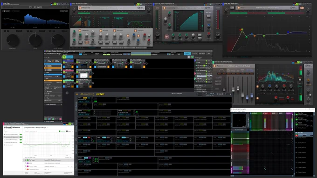
Task: Click the orange power icon in the X-ValveComp header
Action: point(164,8)
